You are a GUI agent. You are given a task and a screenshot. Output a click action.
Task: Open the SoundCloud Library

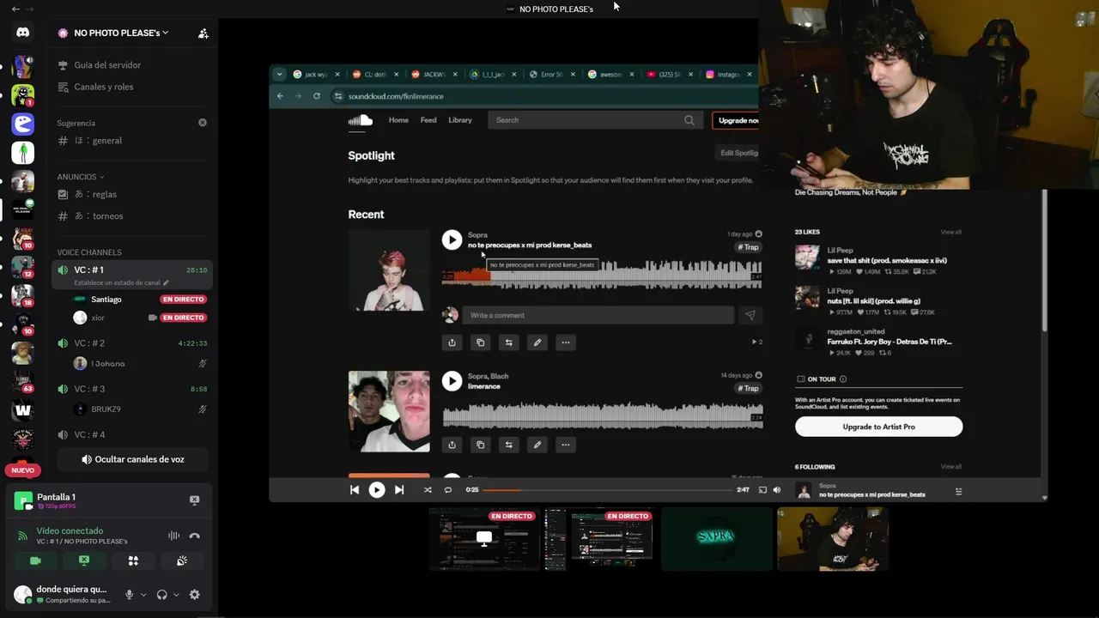(x=460, y=120)
